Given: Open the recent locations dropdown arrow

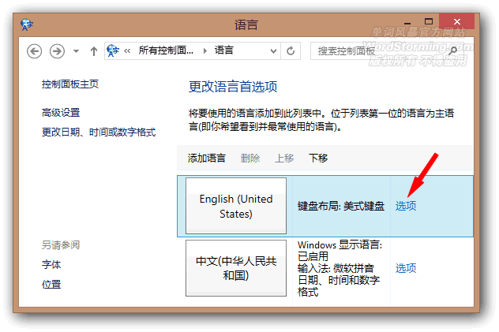Looking at the screenshot, I should 77,50.
